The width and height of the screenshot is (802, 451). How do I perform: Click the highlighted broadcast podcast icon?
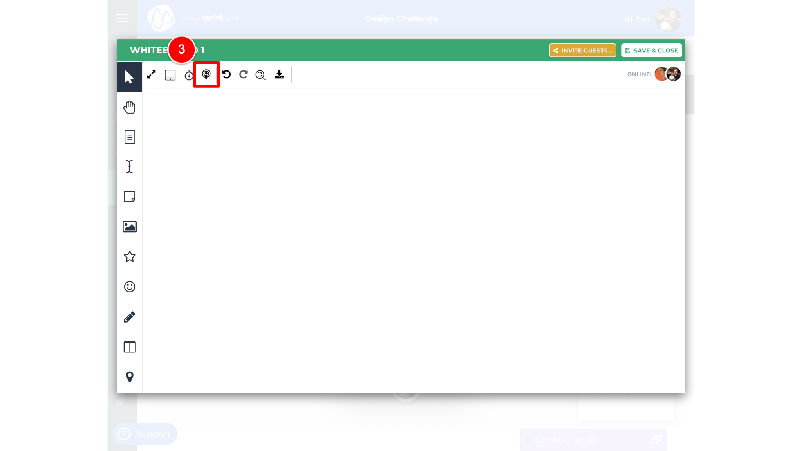pyautogui.click(x=206, y=74)
